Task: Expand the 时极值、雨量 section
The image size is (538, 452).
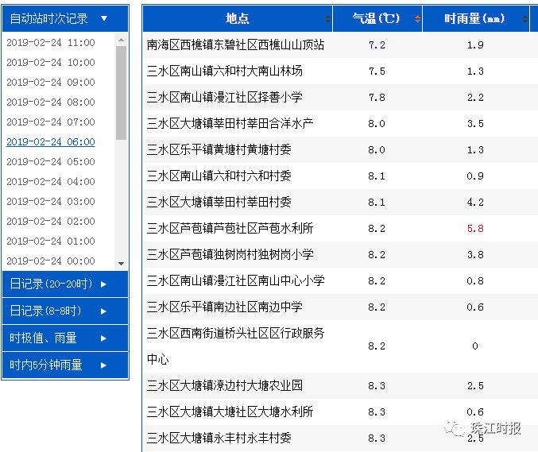Action: pos(65,338)
